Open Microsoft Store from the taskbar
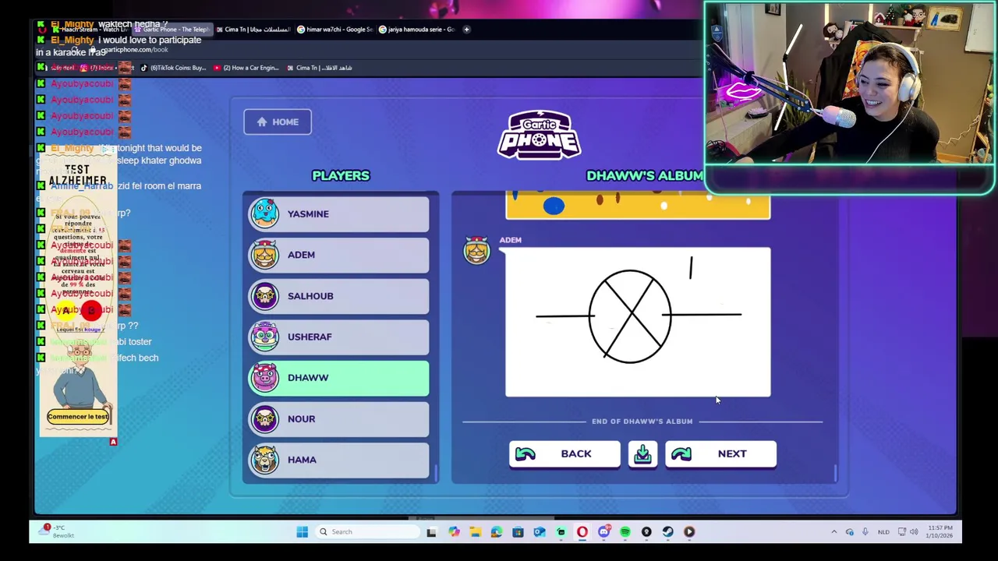This screenshot has width=998, height=561. point(518,532)
